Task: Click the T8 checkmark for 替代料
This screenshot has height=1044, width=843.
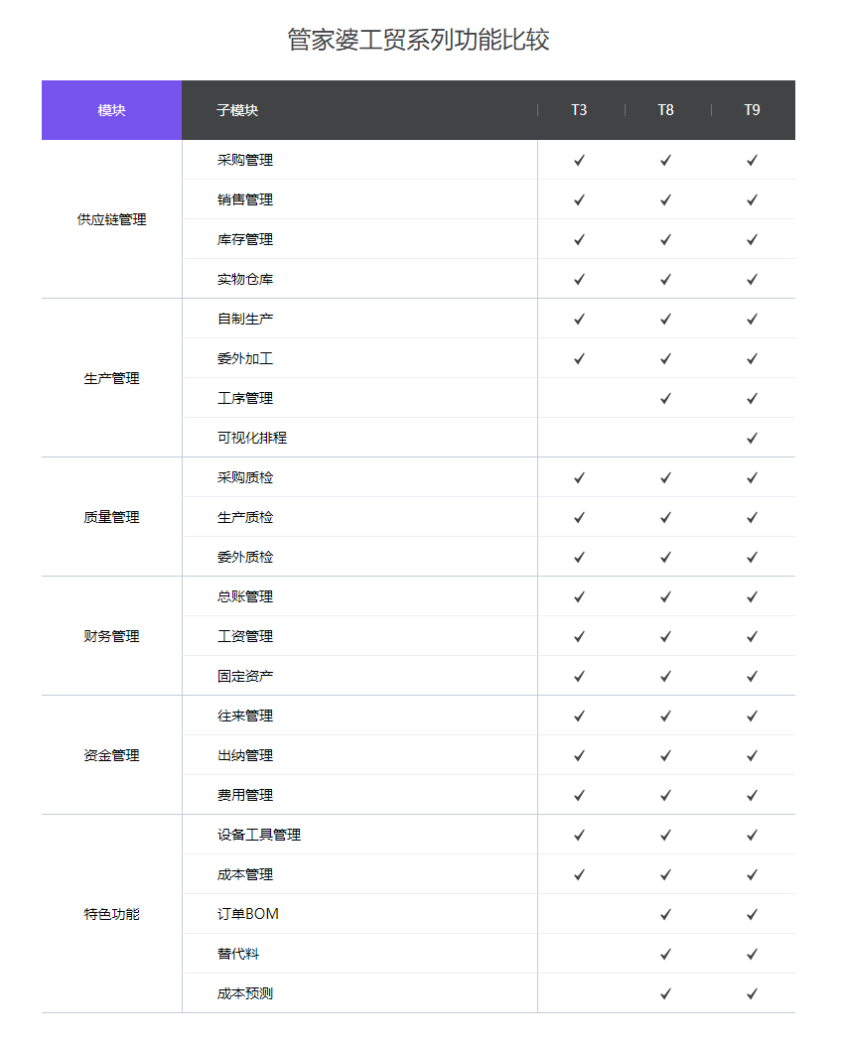Action: [665, 954]
